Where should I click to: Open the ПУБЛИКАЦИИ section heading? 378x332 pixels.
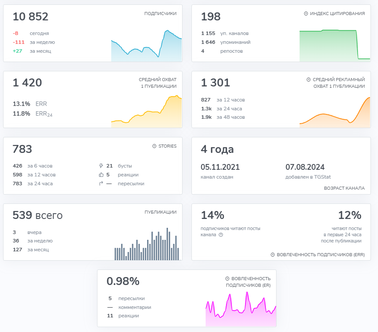click(160, 212)
